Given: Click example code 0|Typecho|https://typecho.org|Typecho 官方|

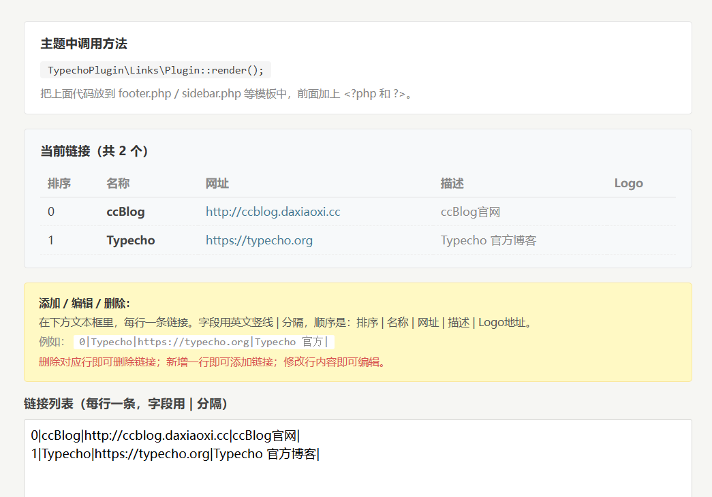Looking at the screenshot, I should click(x=204, y=342).
